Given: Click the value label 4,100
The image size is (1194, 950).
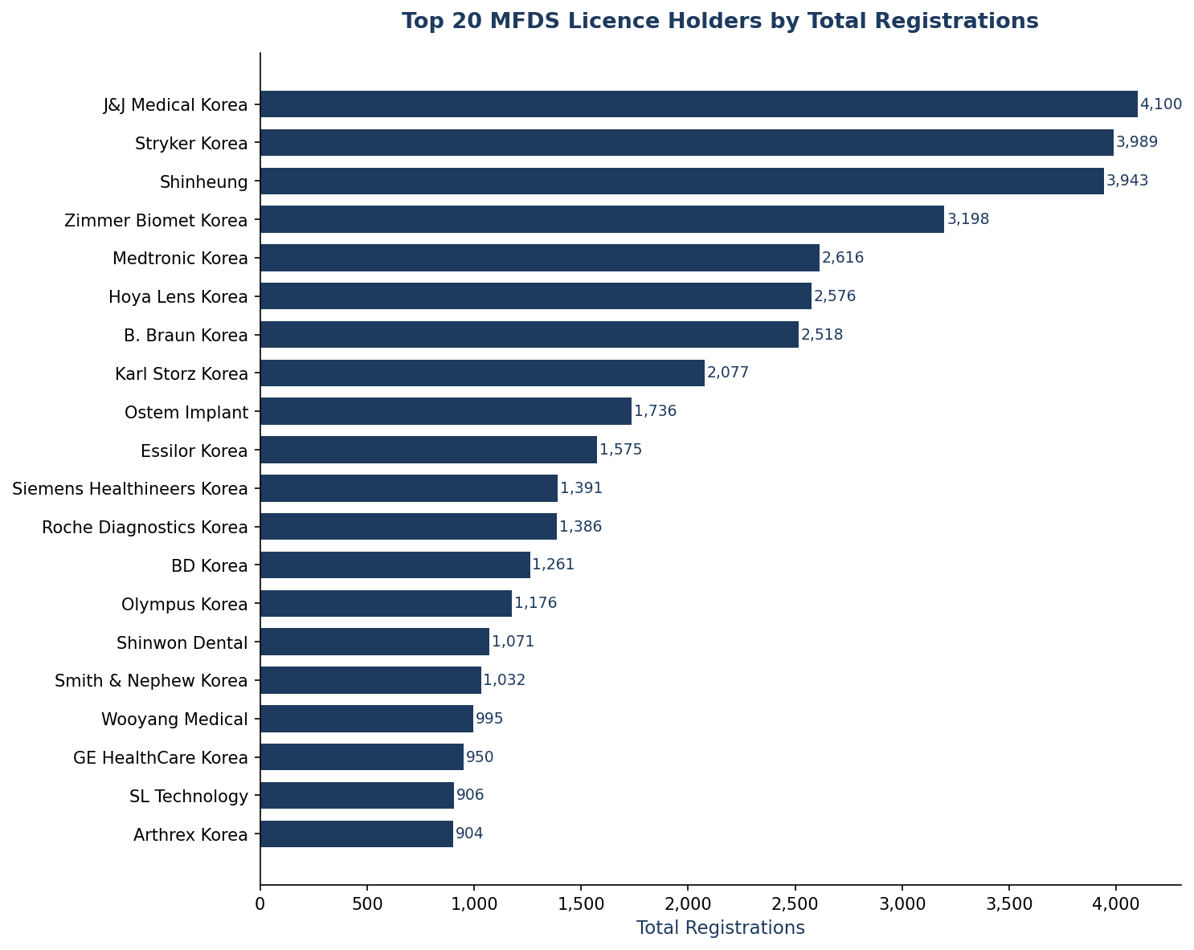Looking at the screenshot, I should (1161, 104).
